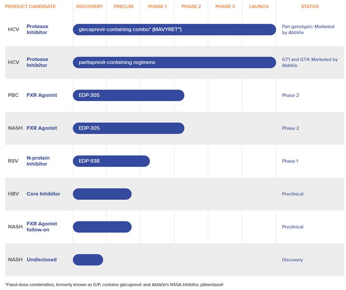Select the EDP-938 pipeline bar
The height and width of the screenshot is (290, 346).
111,161
